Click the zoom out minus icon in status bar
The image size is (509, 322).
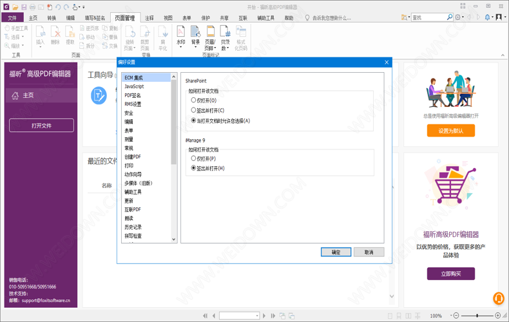[x=456, y=316]
